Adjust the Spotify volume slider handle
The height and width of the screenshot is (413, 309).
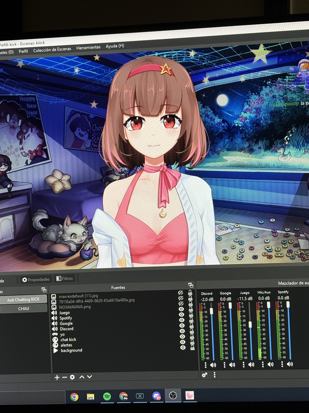[288, 304]
